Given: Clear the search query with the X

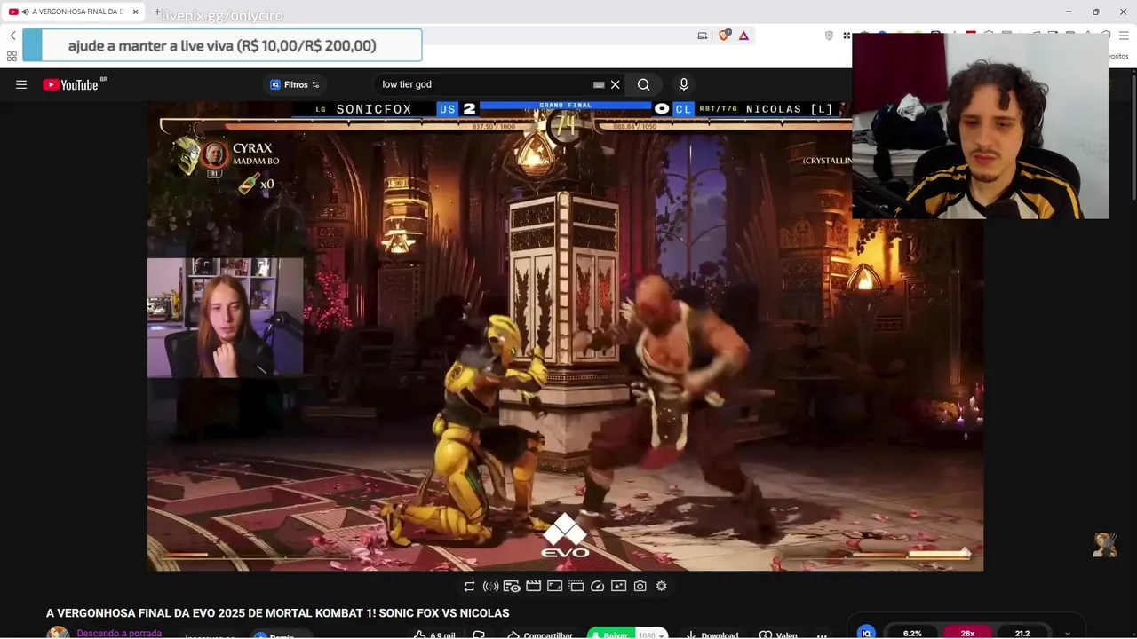Looking at the screenshot, I should tap(615, 84).
